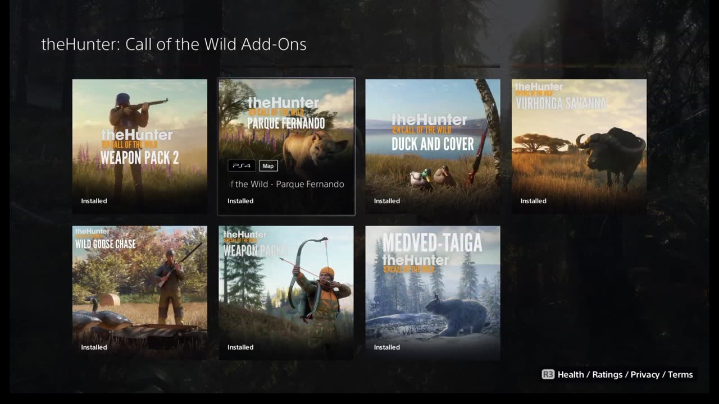Screen dimensions: 719x404
Task: Click Installed label on Medved-Taiga tile
Action: tap(387, 347)
